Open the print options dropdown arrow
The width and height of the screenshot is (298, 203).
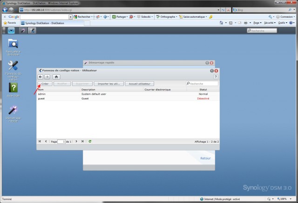pos(250,23)
